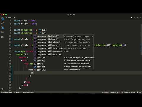The width and height of the screenshot is (142, 107).
Task: Select componentWillMount? suggestion
Action: 49,45
